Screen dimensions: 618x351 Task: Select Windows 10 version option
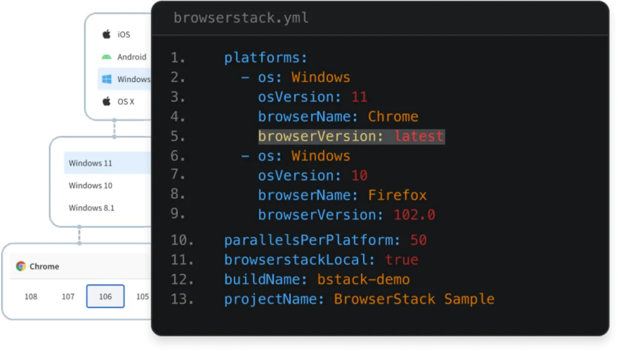91,185
